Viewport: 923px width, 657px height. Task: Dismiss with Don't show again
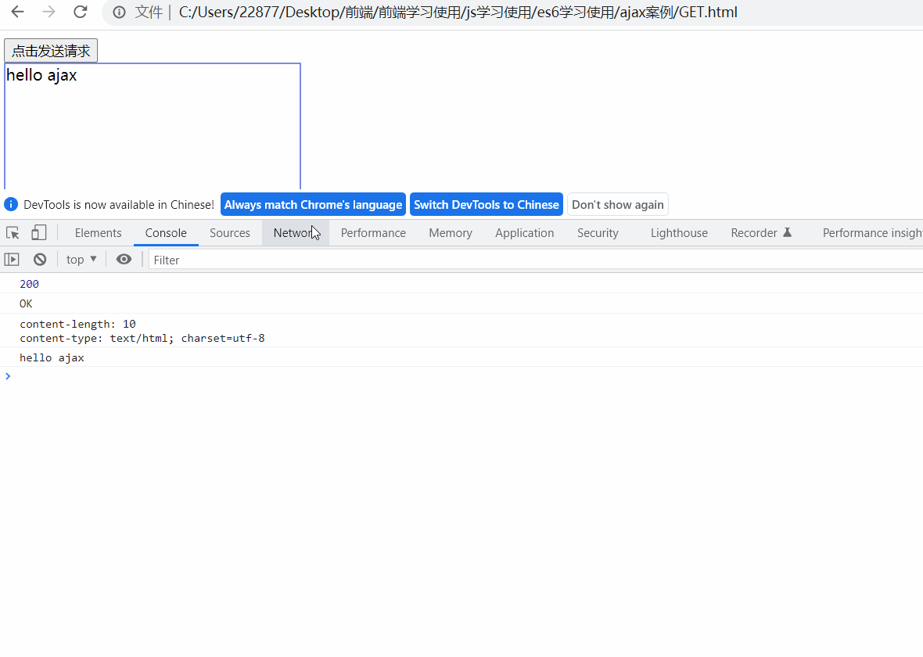click(617, 204)
